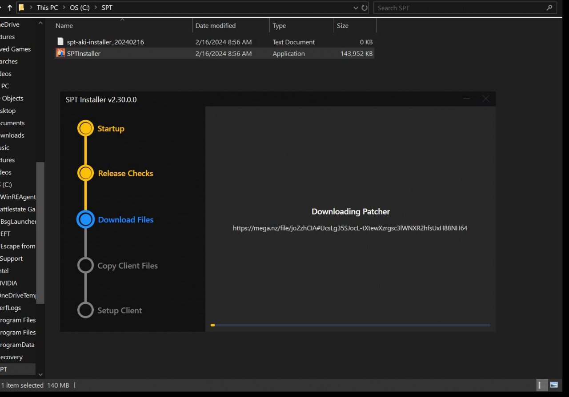Select the spt-aki-installer_20240216 text document icon

click(60, 42)
